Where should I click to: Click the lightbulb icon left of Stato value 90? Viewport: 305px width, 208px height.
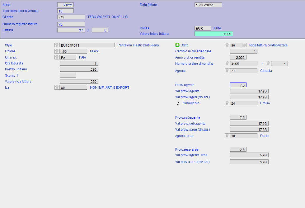[x=227, y=45]
